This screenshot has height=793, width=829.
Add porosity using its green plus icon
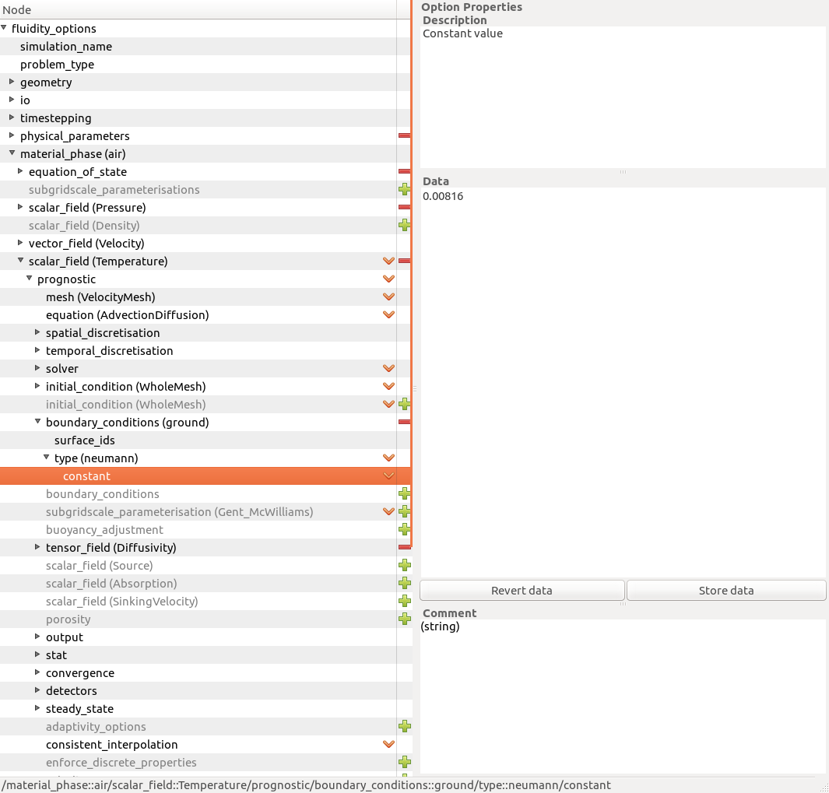pyautogui.click(x=405, y=619)
